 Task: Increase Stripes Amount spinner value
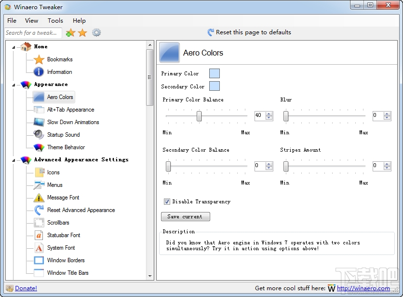387,164
